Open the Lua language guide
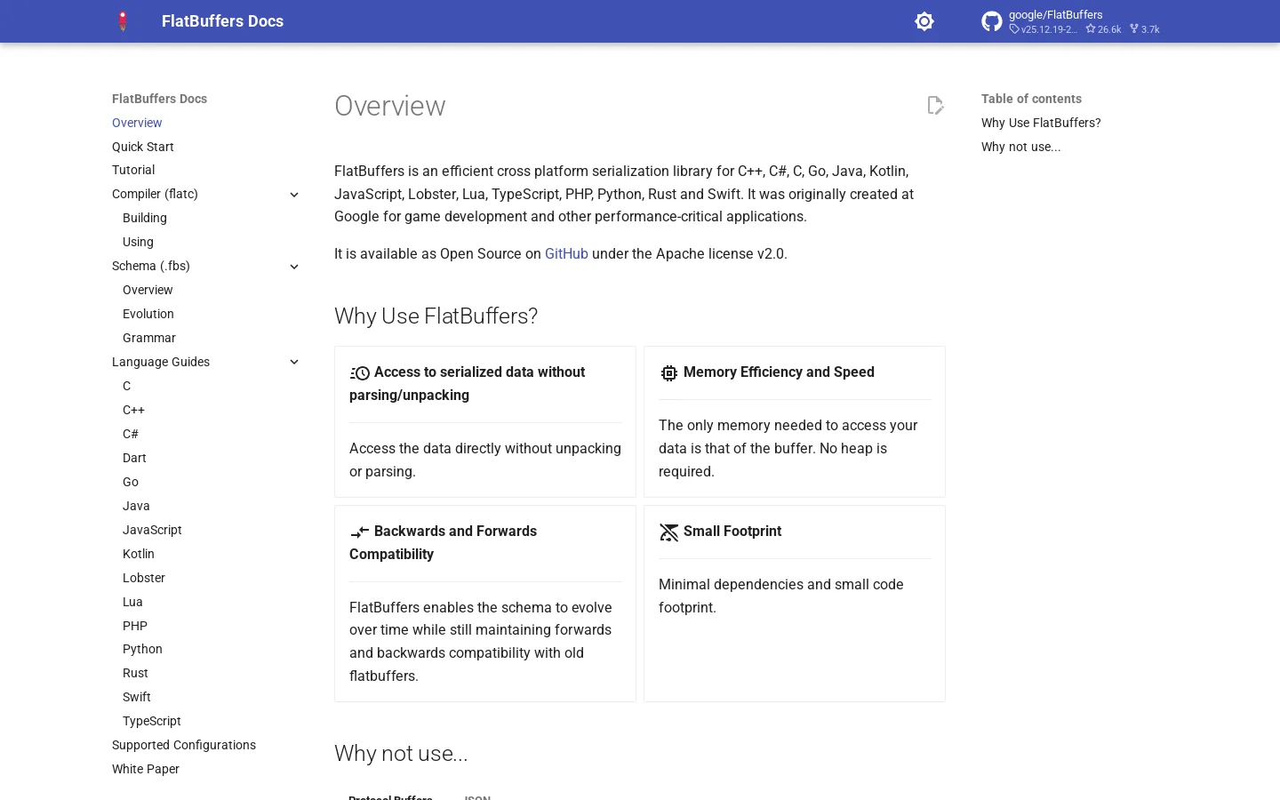The height and width of the screenshot is (800, 1280). pyautogui.click(x=132, y=602)
